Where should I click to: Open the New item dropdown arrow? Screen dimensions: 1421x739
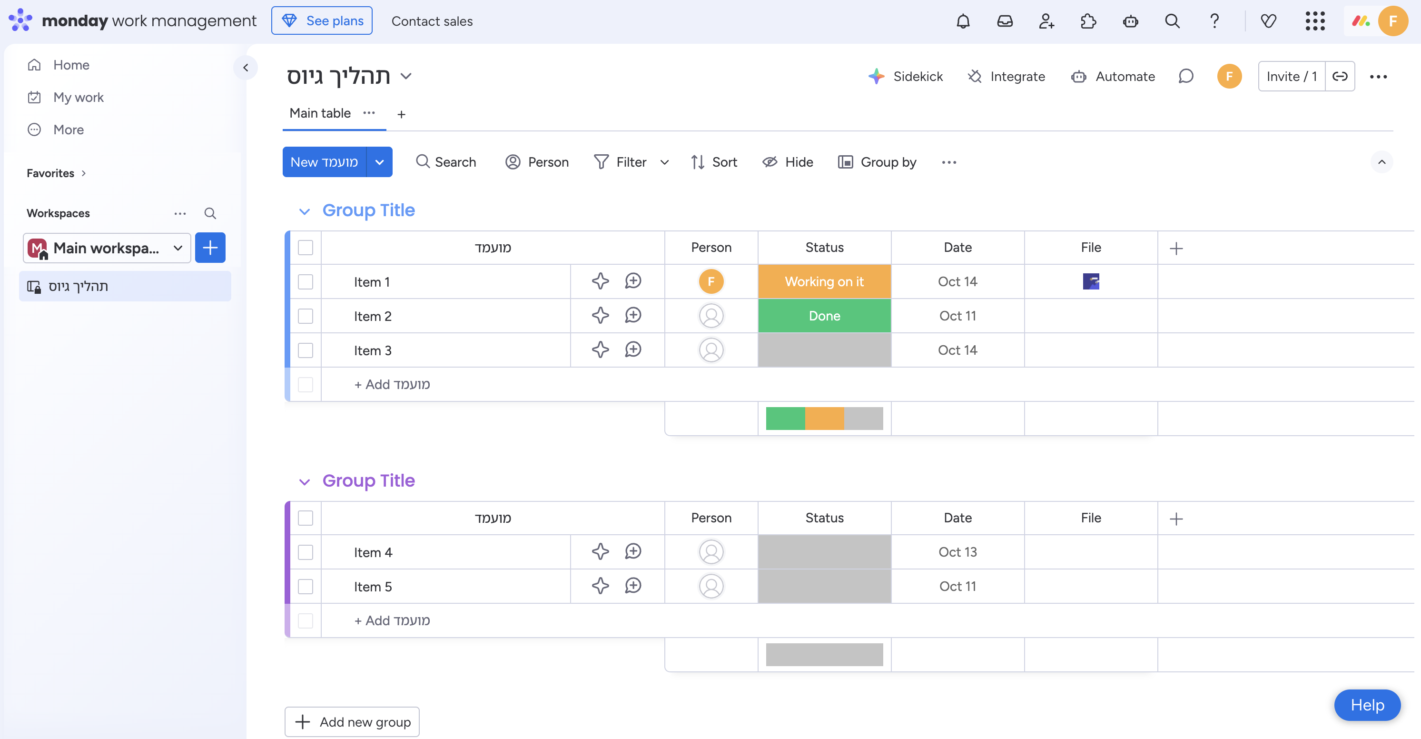[x=380, y=162]
